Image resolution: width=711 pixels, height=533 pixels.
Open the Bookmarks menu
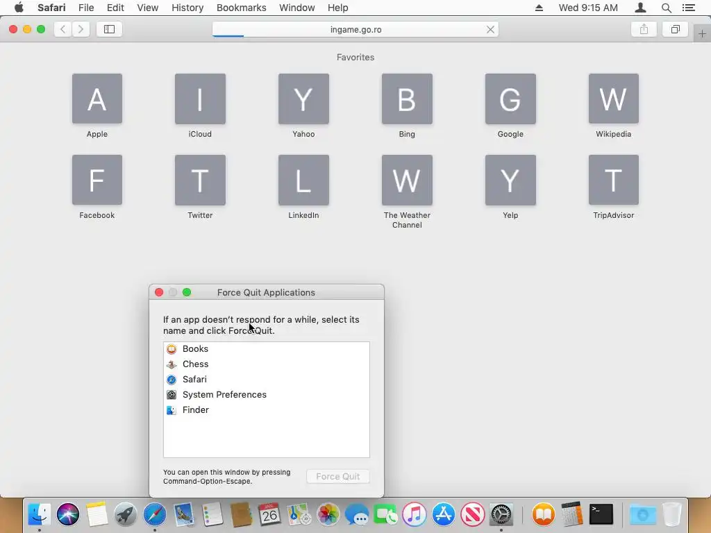(241, 8)
